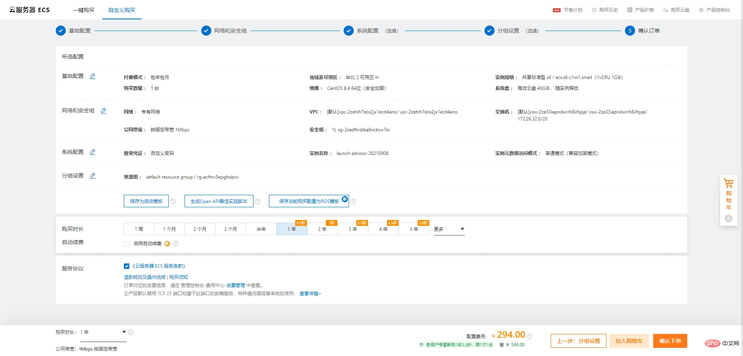Screen dimensions: 743x356
Task: Open 购买历史 from the top bar
Action: coord(605,10)
